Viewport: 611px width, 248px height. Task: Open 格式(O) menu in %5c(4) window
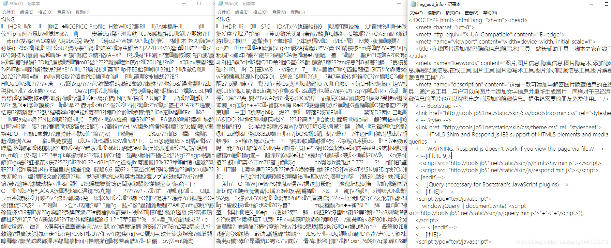pos(260,12)
